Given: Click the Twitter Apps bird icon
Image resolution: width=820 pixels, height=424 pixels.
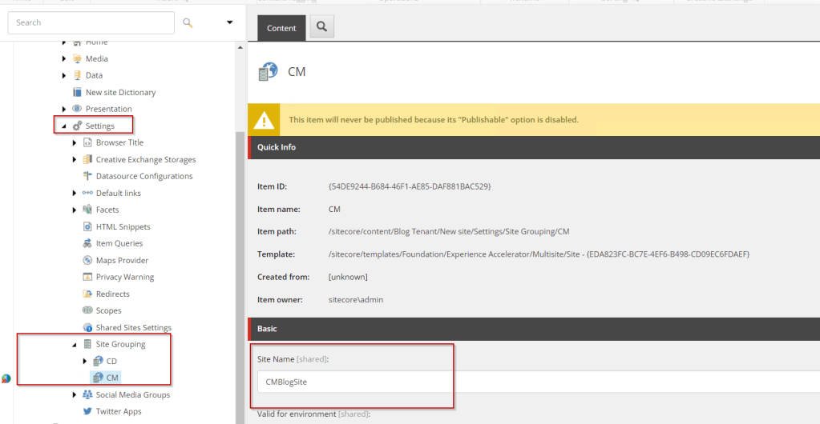Looking at the screenshot, I should (x=87, y=411).
